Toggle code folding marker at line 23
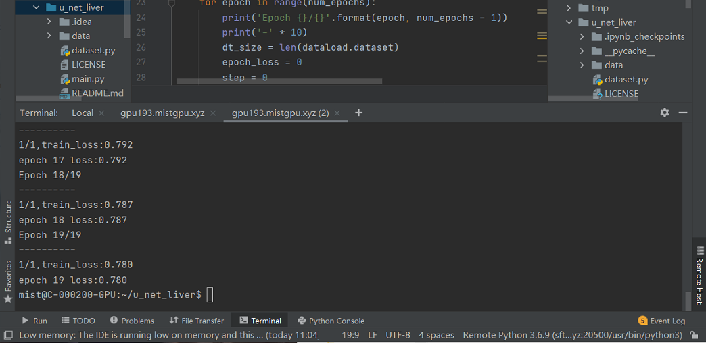This screenshot has height=343, width=706. coord(172,3)
